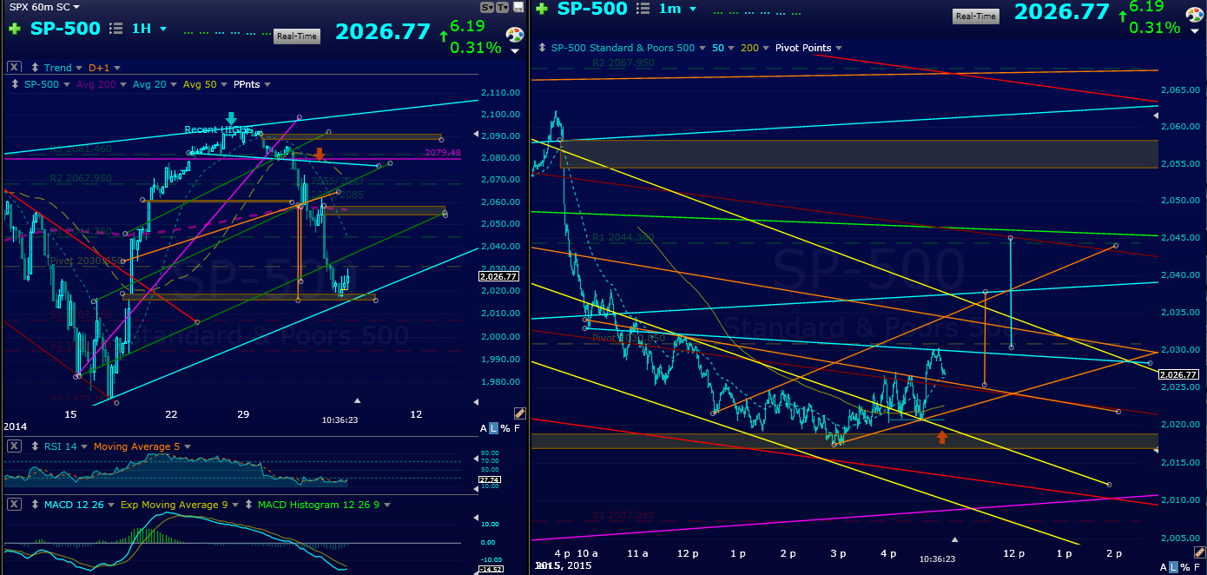Click Real-Time button on right chart
The height and width of the screenshot is (575, 1207).
[x=976, y=17]
